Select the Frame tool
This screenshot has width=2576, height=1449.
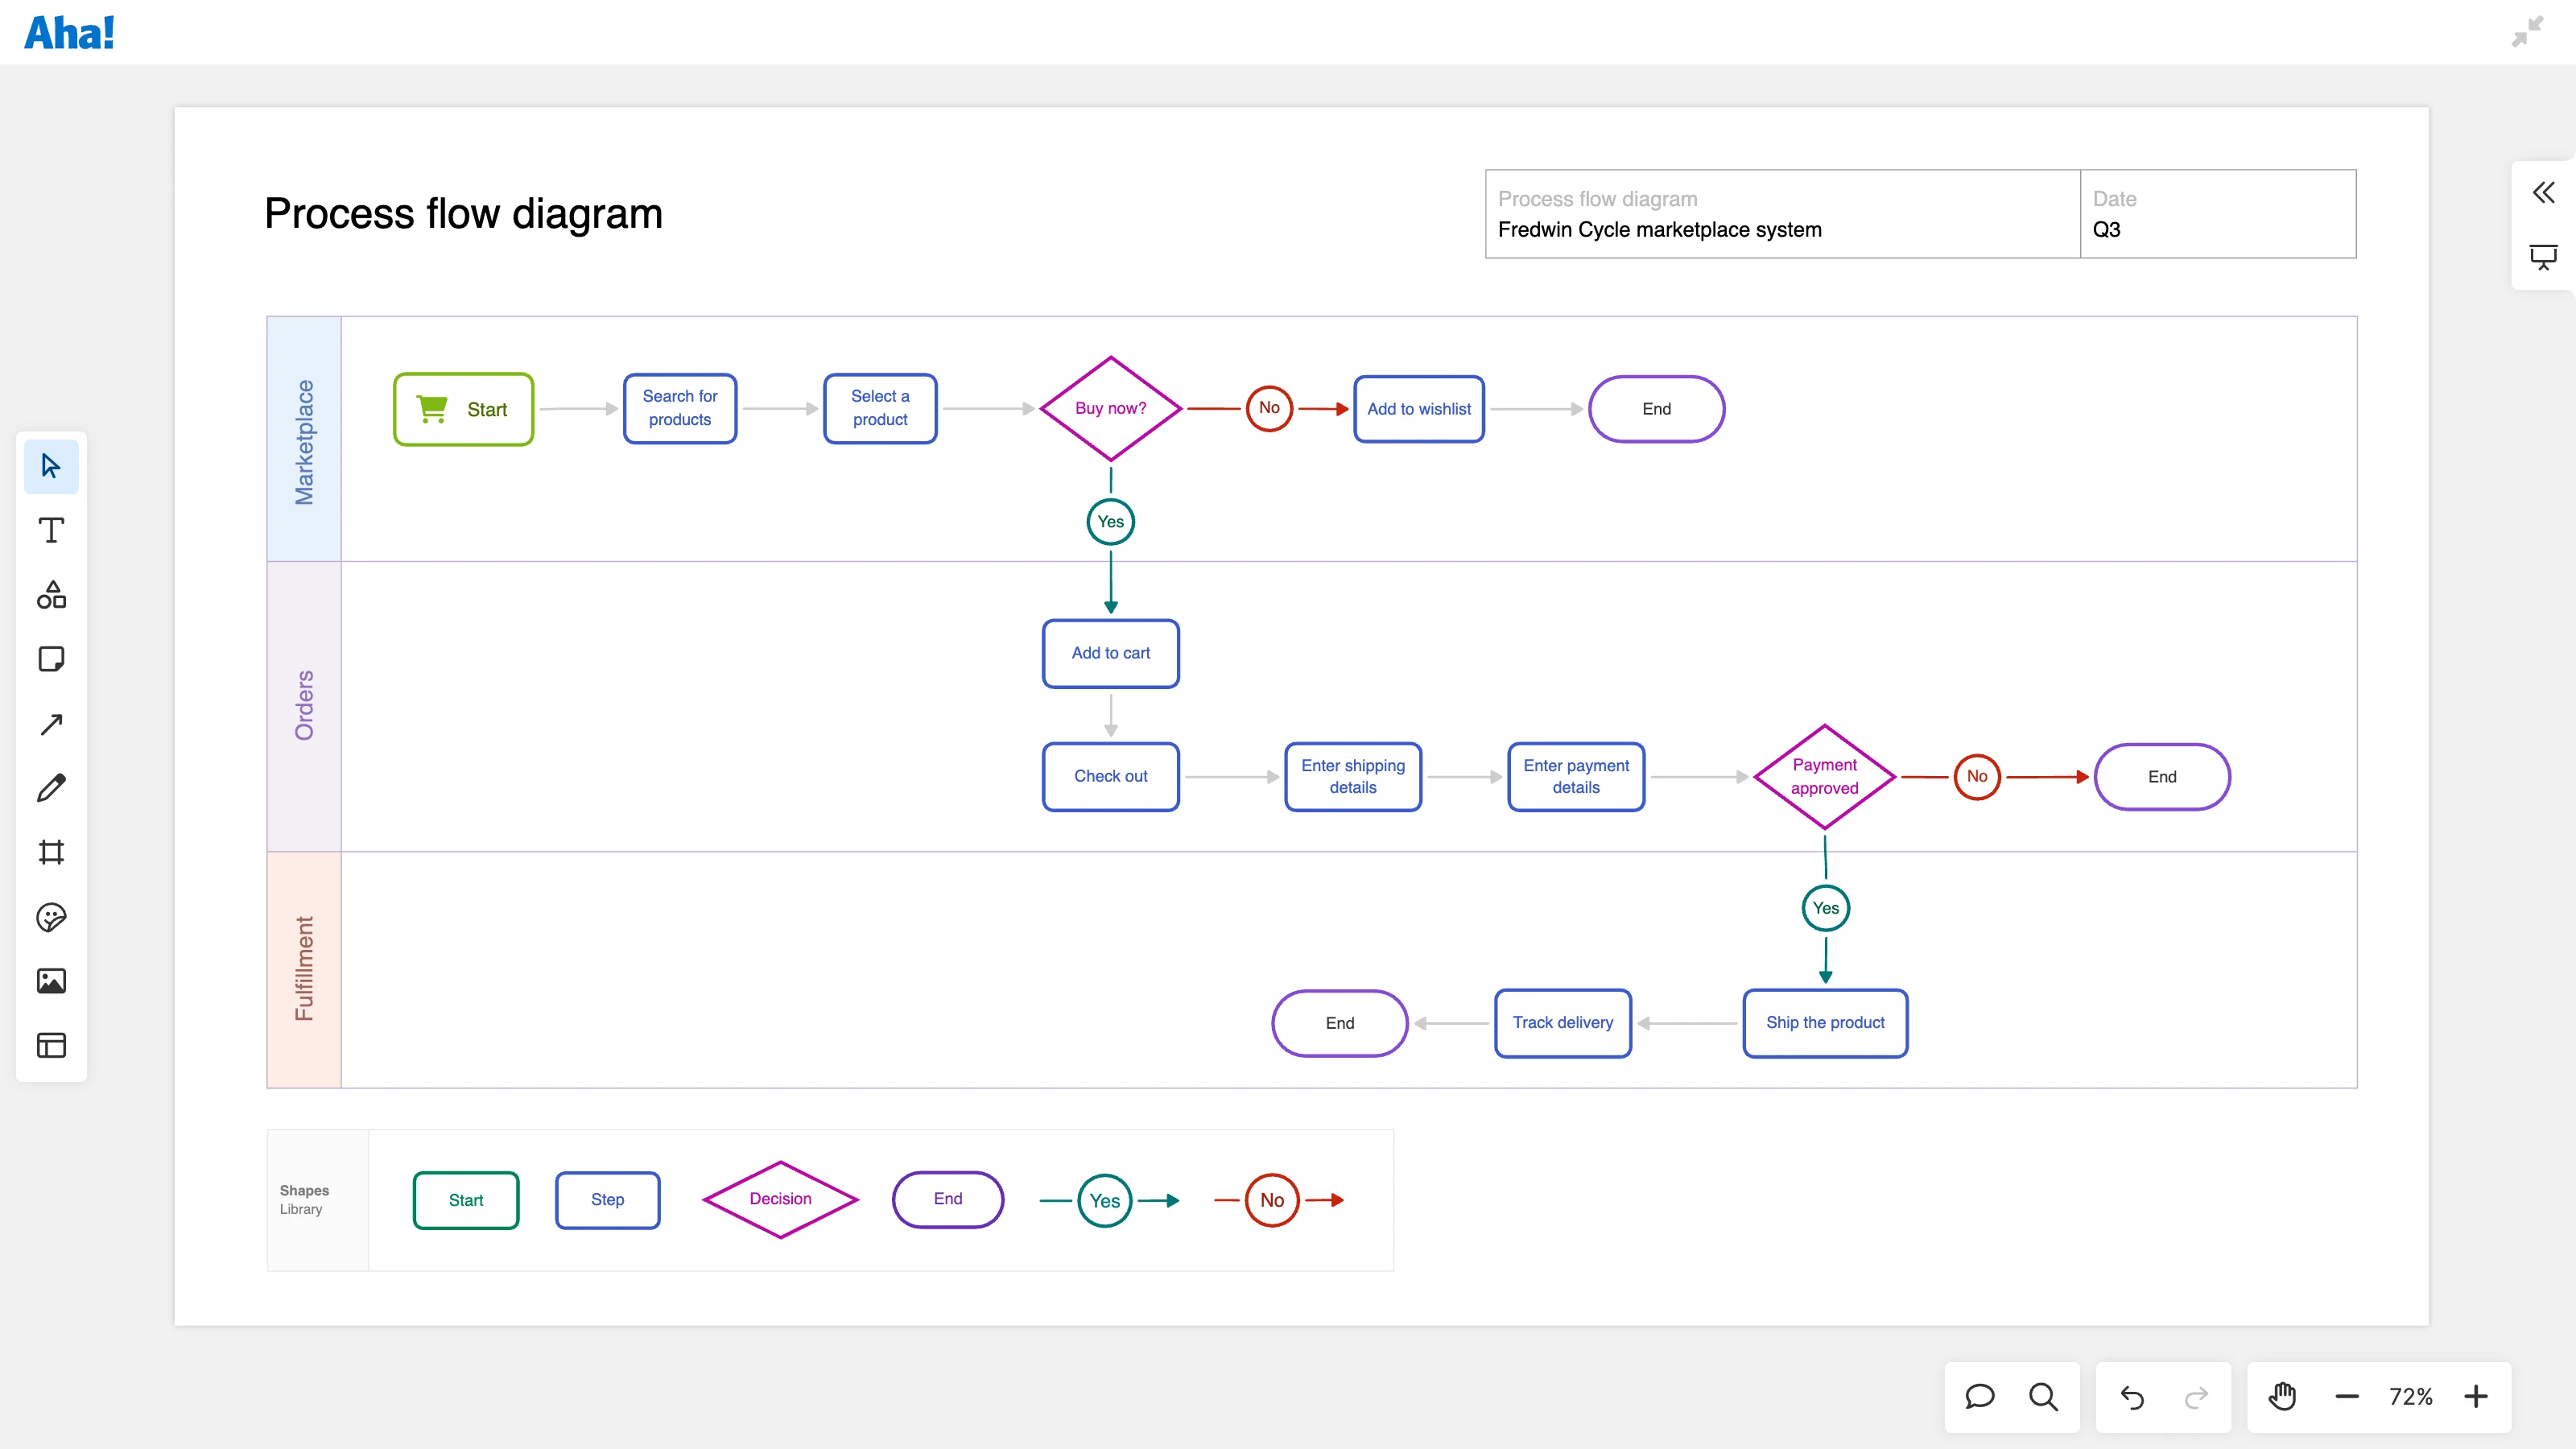(x=51, y=852)
